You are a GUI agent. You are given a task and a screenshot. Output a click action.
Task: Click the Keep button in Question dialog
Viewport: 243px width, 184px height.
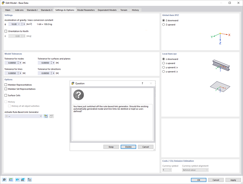(x=111, y=147)
